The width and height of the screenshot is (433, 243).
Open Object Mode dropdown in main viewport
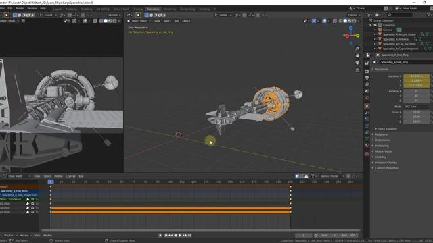[x=139, y=21]
